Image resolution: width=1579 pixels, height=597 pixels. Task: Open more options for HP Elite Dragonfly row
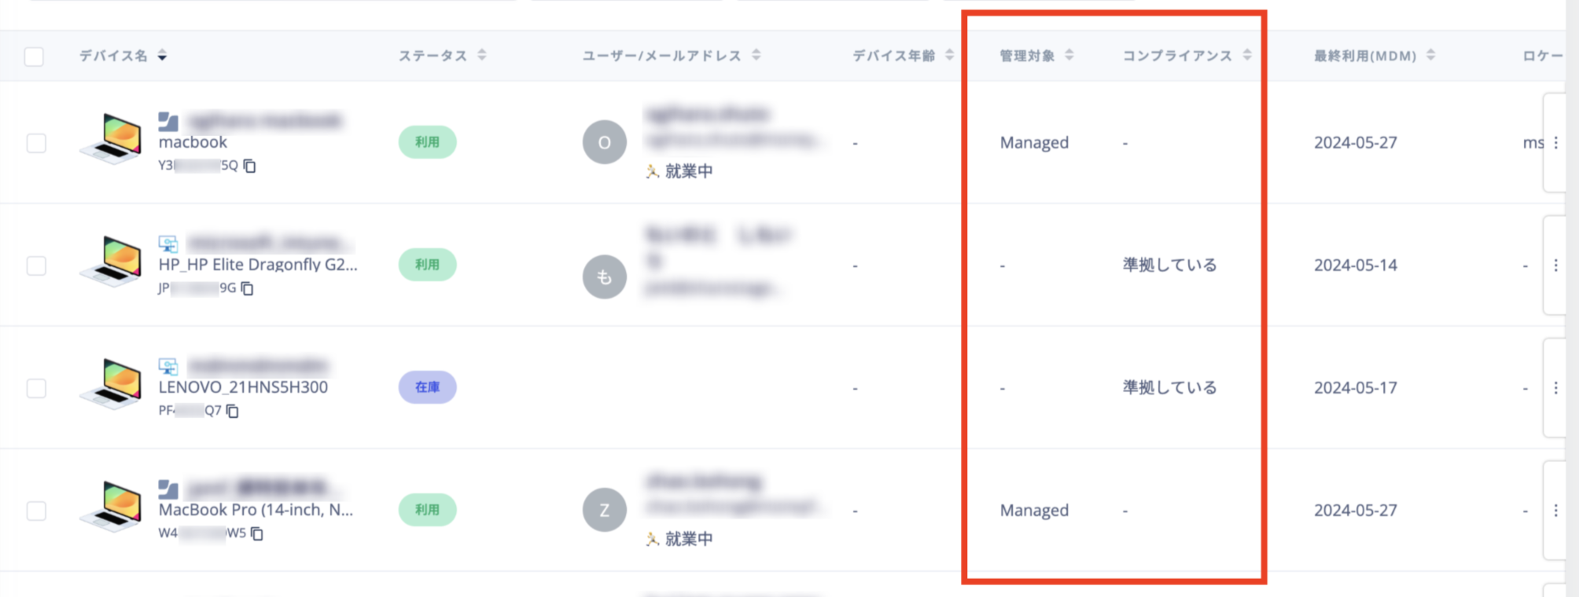pos(1555,266)
